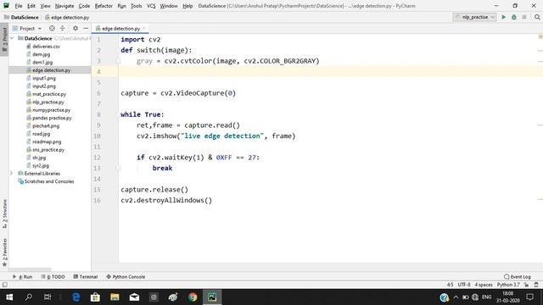Viewport: 543px width, 305px height.
Task: Open the Edit menu
Action: click(31, 6)
